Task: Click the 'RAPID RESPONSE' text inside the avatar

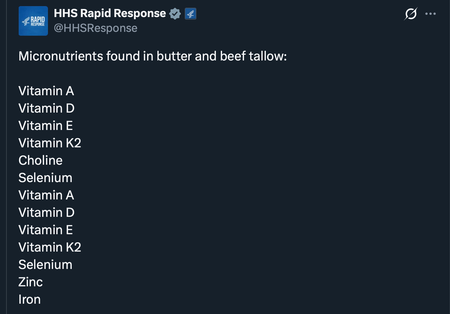Action: [37, 21]
